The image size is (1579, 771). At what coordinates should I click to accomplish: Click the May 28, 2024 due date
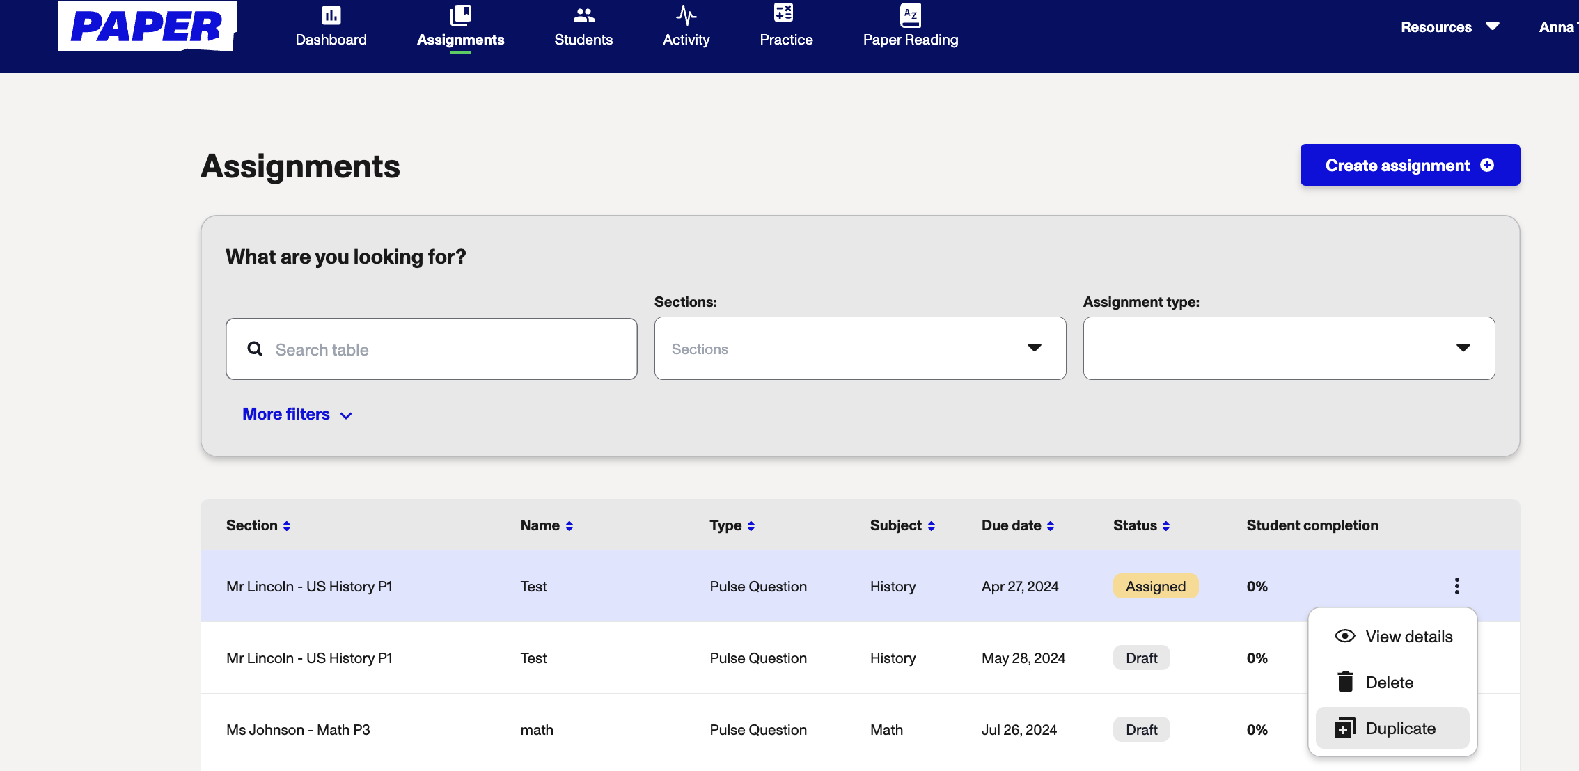click(1023, 658)
